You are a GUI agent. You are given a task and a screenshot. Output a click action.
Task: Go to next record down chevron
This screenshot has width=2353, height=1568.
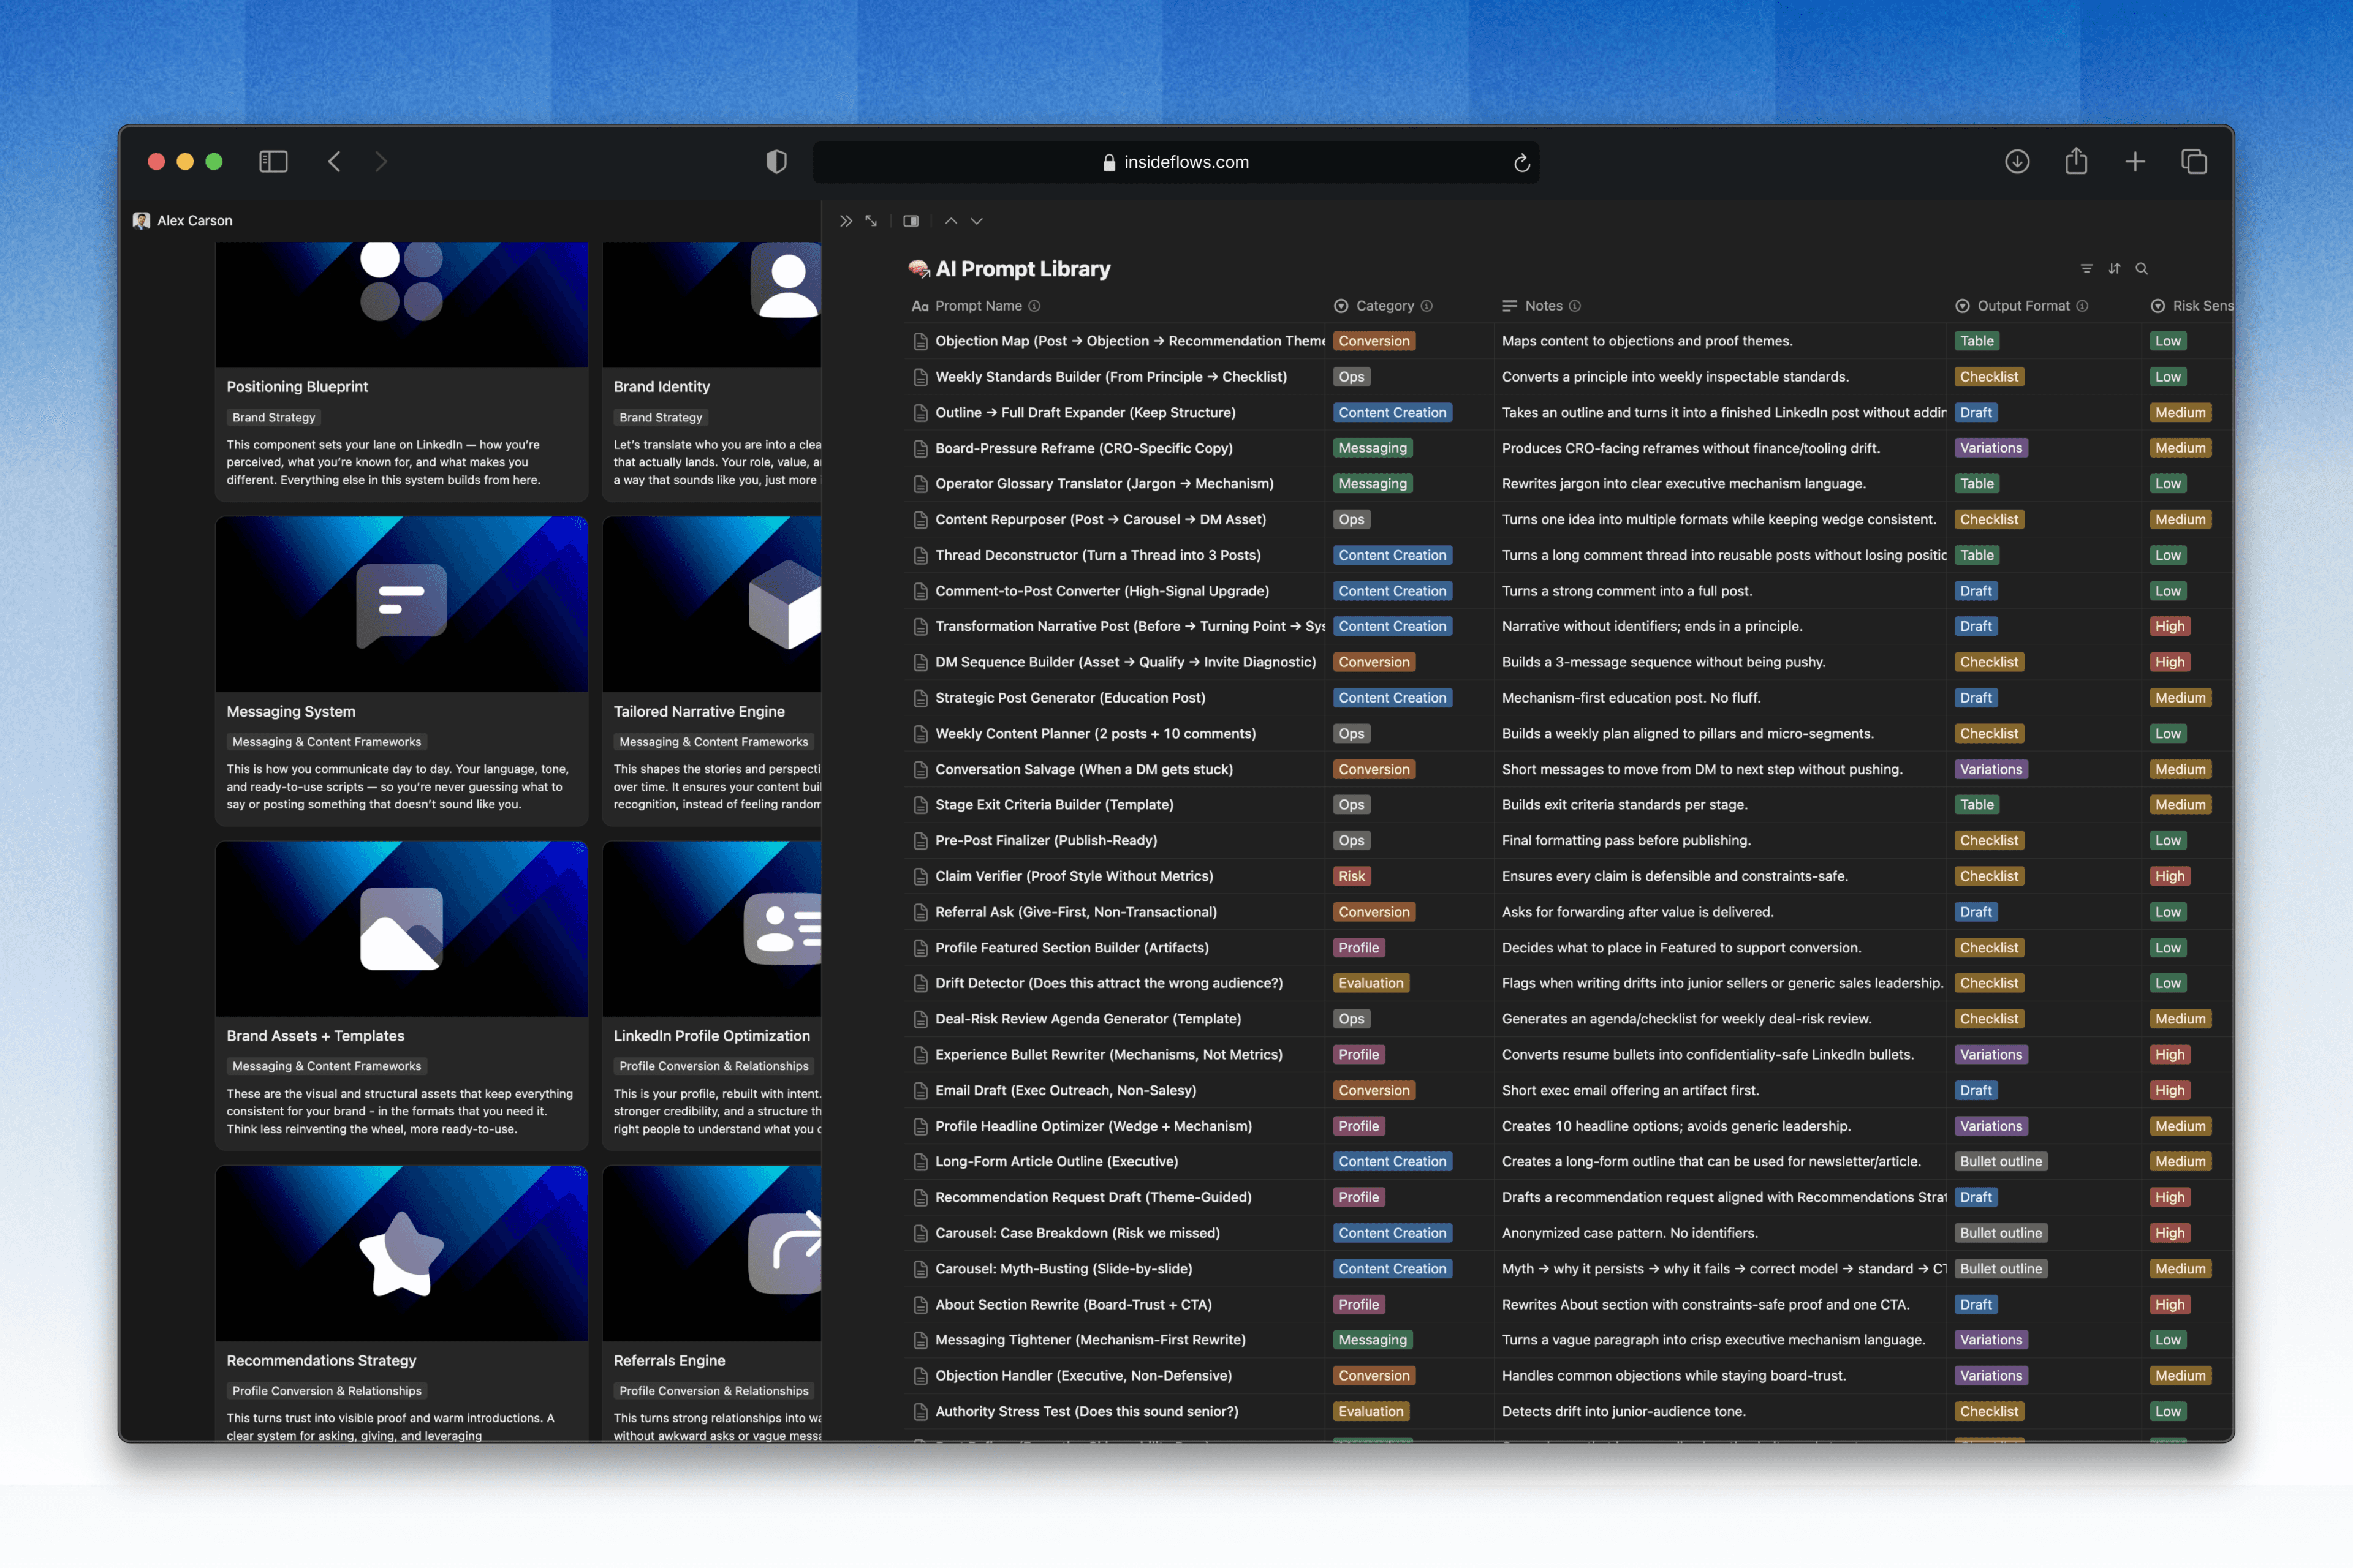[976, 221]
